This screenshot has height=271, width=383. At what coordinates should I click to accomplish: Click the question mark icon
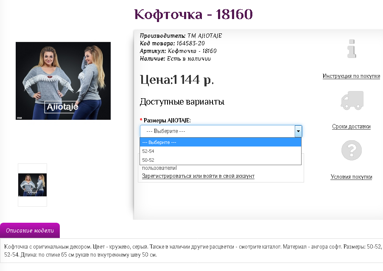coord(352,150)
